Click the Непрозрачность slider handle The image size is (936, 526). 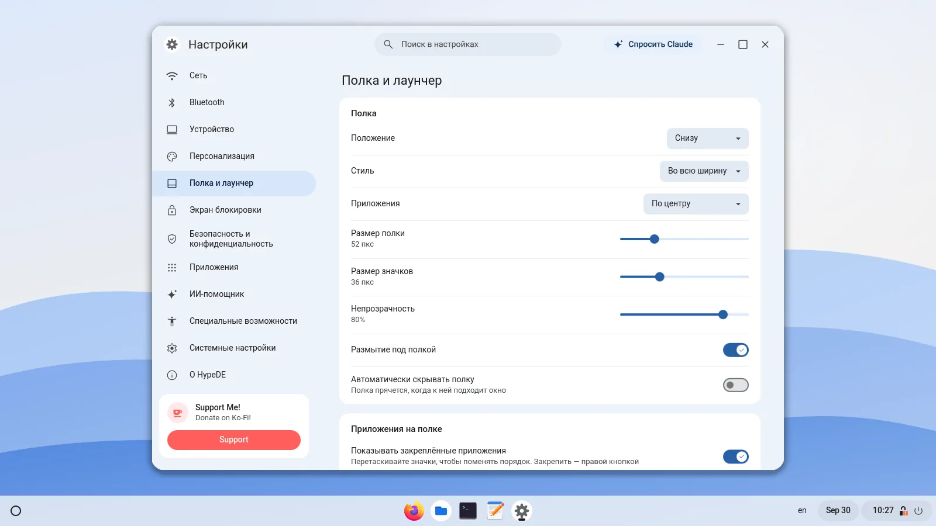pyautogui.click(x=723, y=314)
